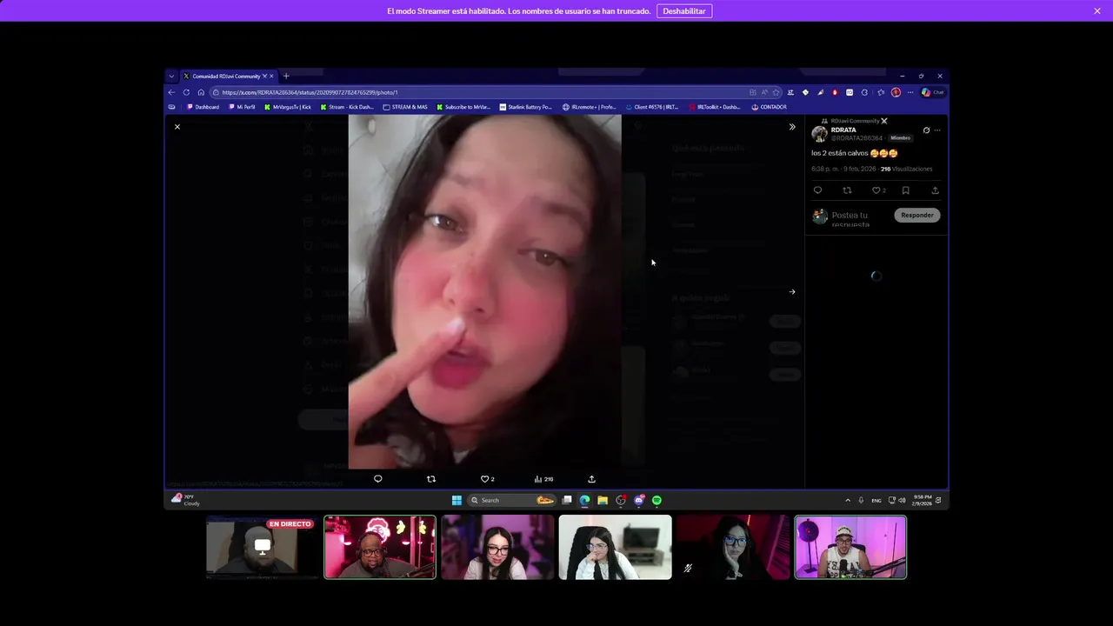Bookmark the post in sidebar
Screen dimensions: 1113x626
(906, 190)
